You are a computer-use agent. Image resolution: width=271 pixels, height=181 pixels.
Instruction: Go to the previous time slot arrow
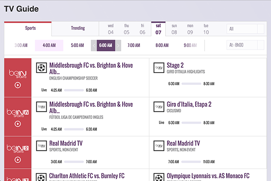coord(94,46)
